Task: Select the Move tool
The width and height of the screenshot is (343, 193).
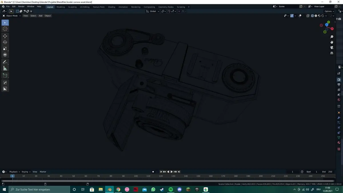Action: click(5, 36)
